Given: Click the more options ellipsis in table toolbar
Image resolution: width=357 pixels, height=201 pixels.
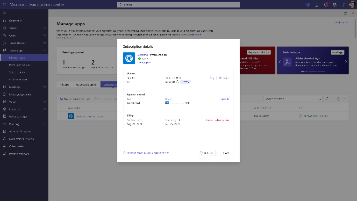Looking at the screenshot, I should tap(345, 99).
